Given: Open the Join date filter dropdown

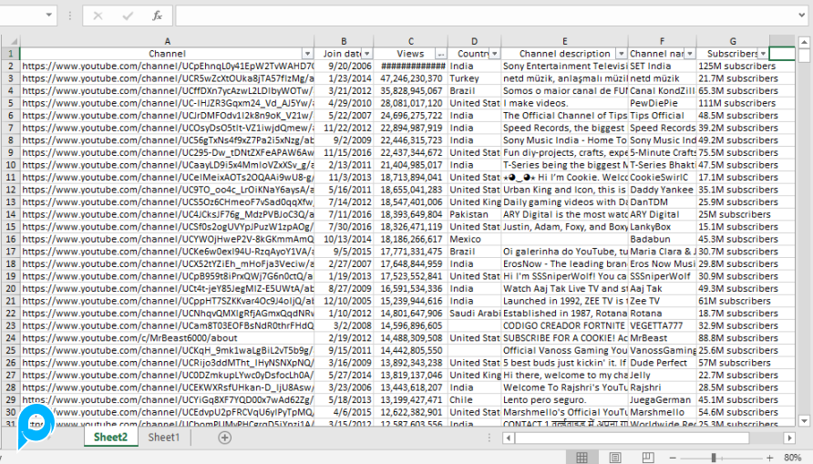Looking at the screenshot, I should click(x=366, y=54).
